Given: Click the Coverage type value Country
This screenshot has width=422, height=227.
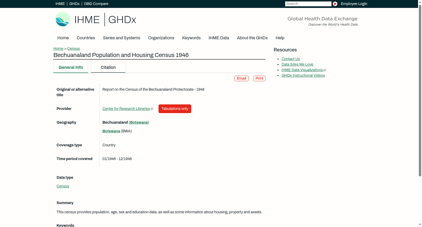Looking at the screenshot, I should [109, 145].
